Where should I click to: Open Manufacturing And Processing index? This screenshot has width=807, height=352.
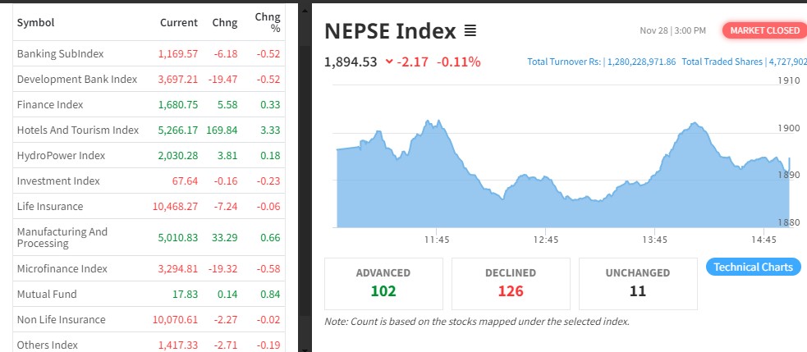coord(62,237)
